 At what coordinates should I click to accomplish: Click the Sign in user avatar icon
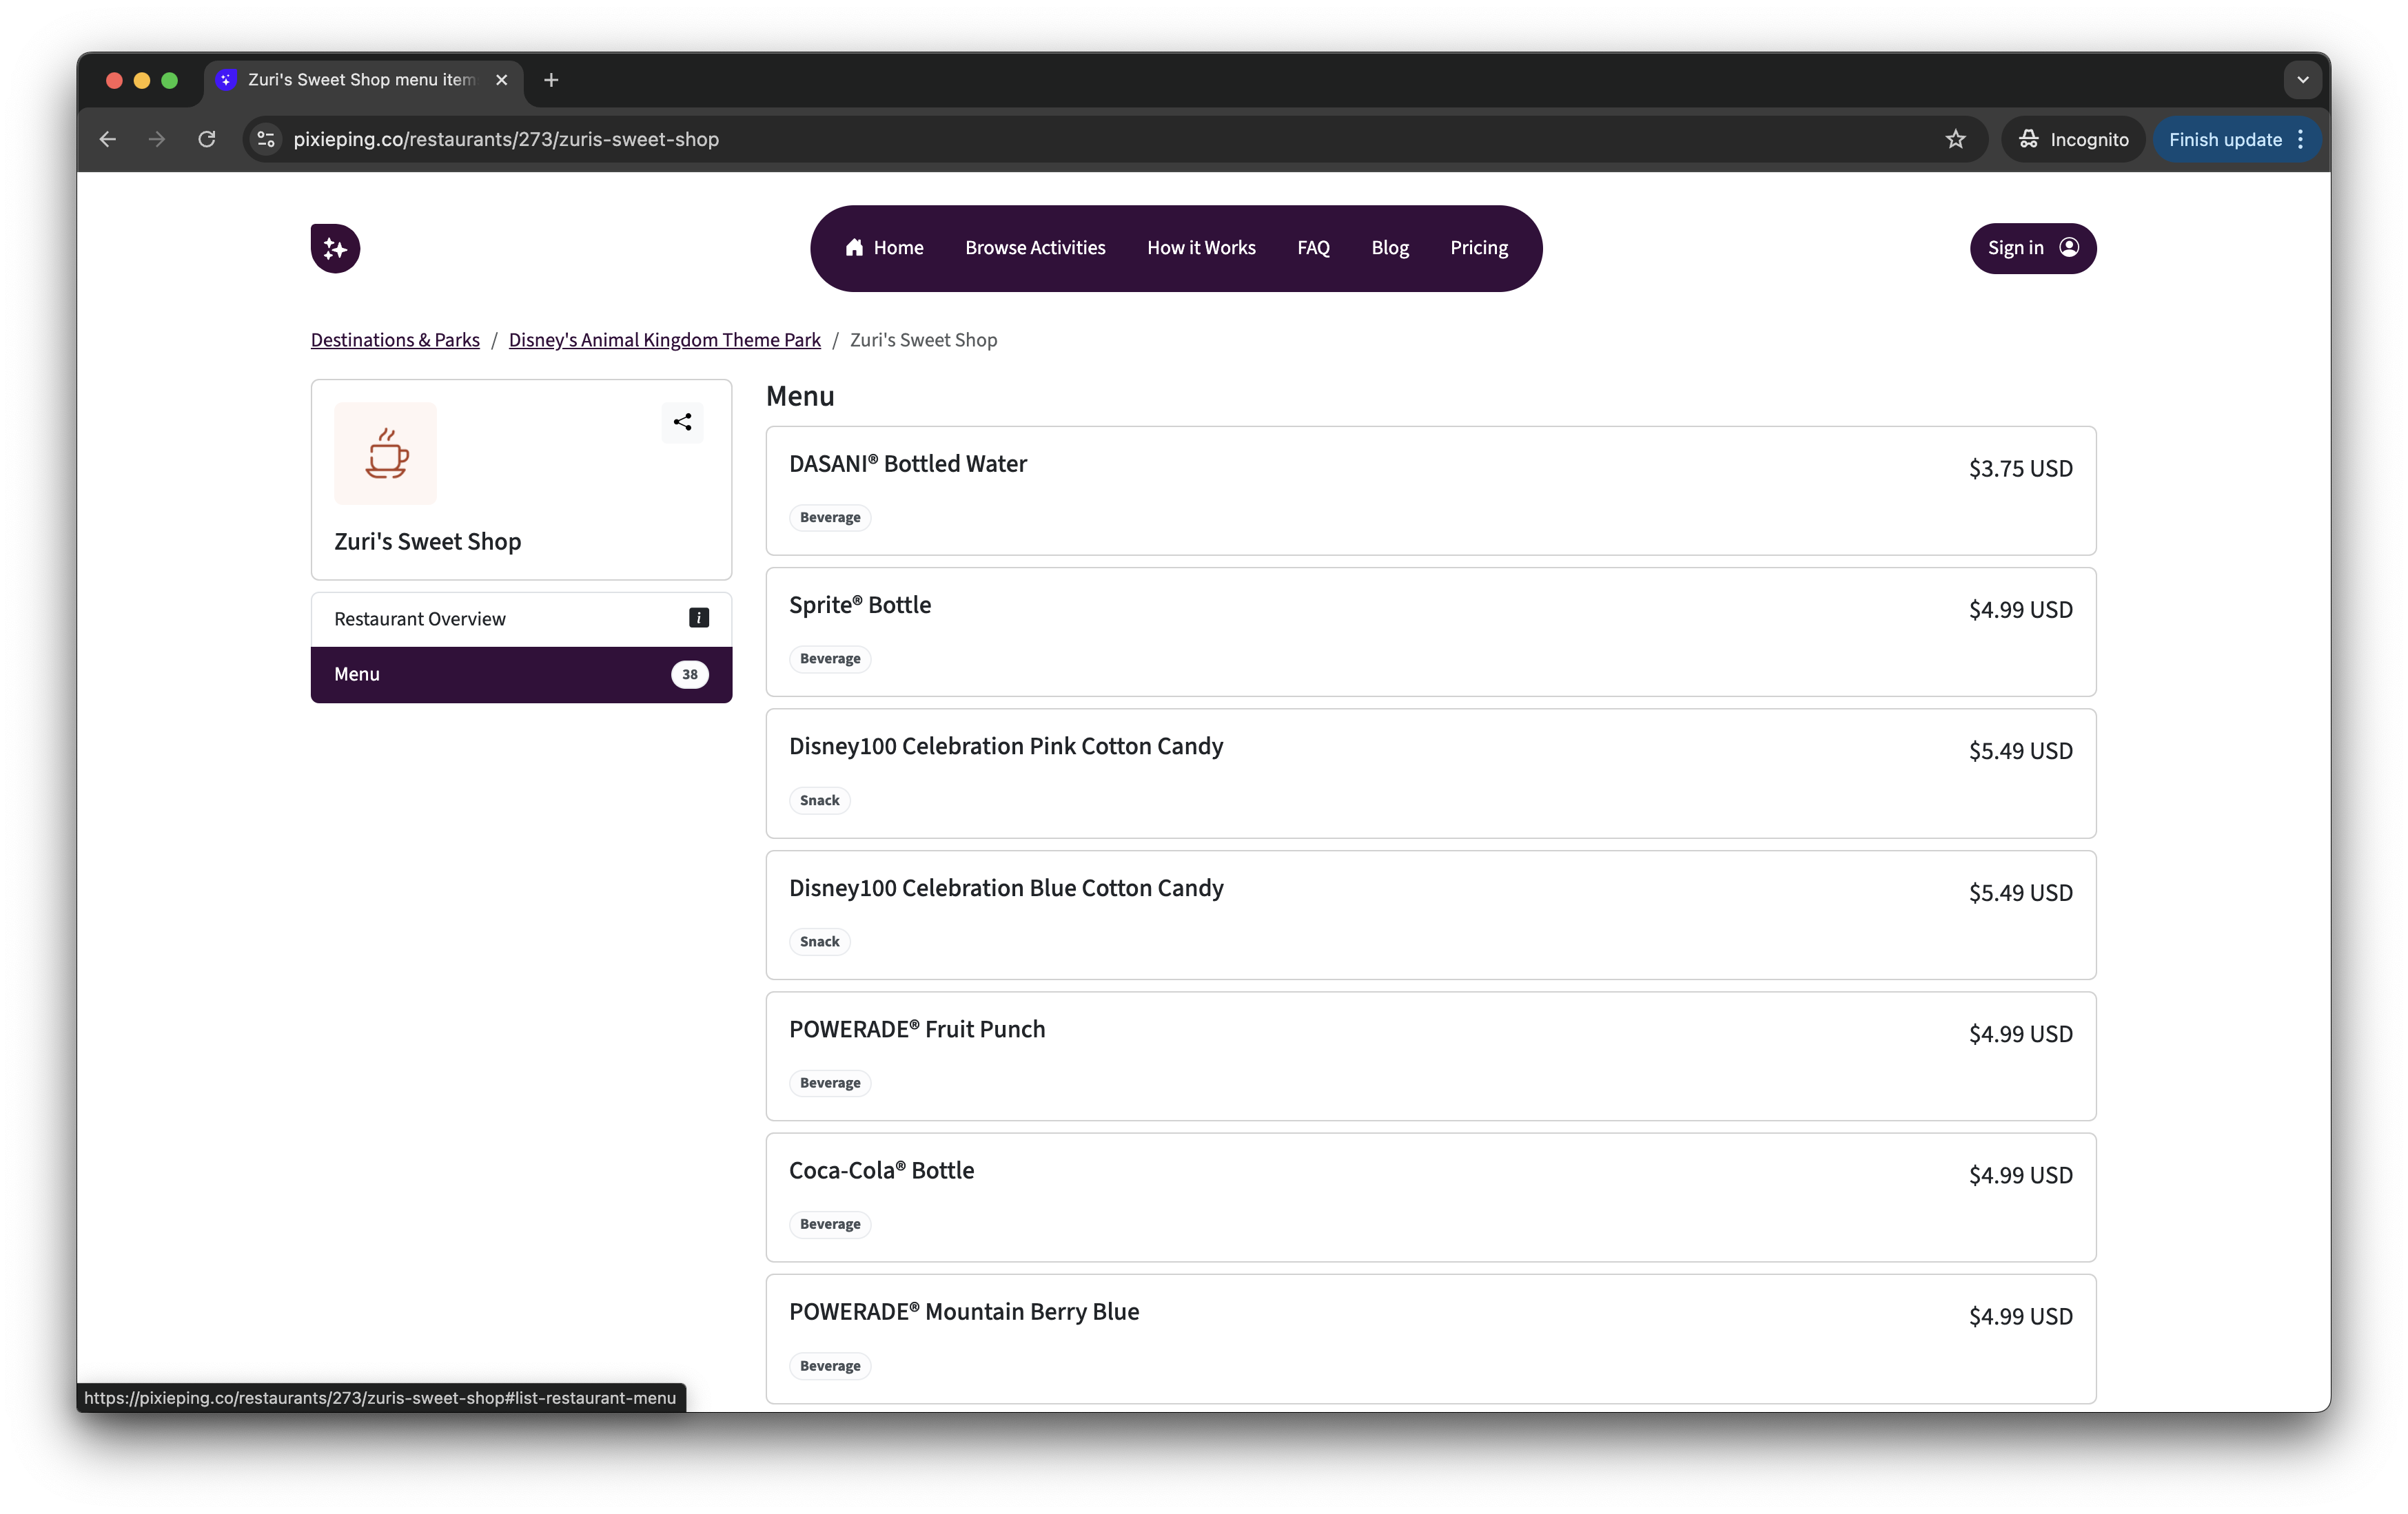(2069, 248)
